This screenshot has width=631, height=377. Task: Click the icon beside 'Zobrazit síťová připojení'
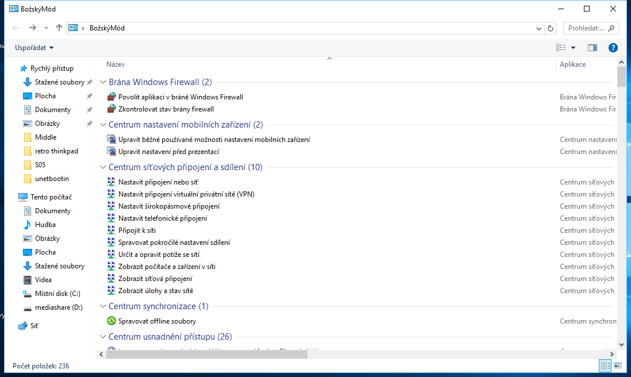pos(111,279)
